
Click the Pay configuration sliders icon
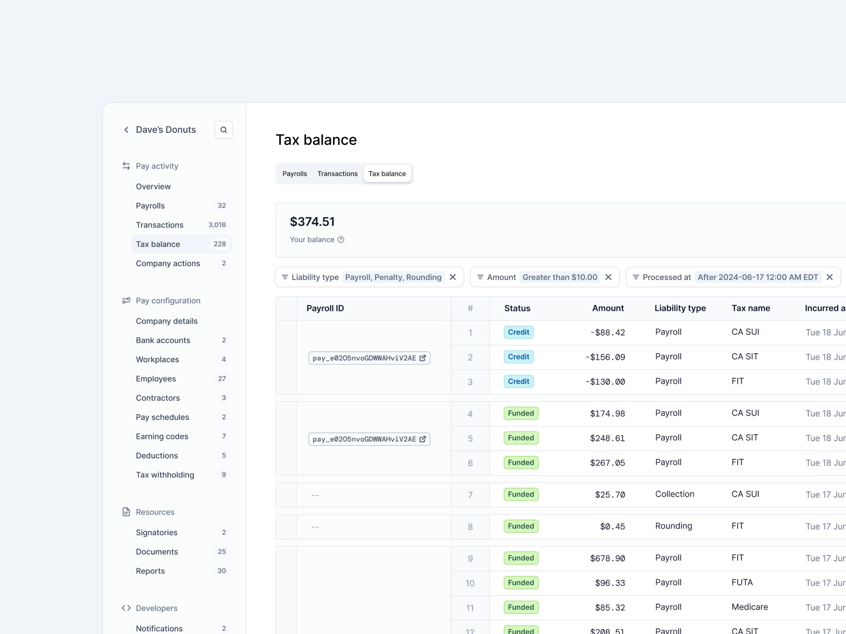coord(126,301)
